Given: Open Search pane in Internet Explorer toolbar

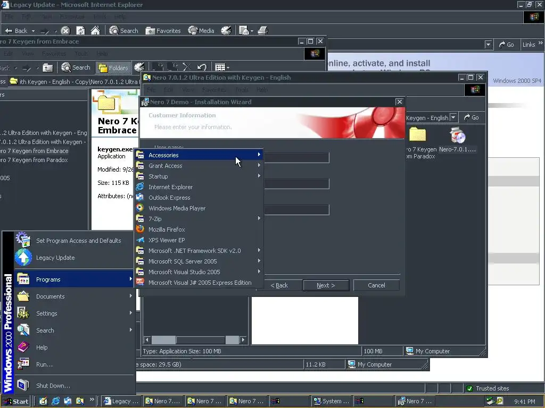Looking at the screenshot, I should coord(123,30).
